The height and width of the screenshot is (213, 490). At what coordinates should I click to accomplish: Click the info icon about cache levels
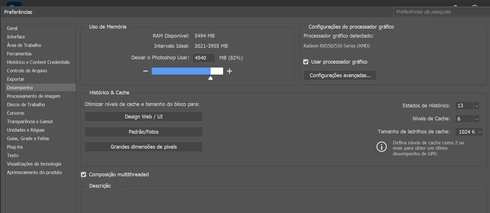click(x=382, y=147)
